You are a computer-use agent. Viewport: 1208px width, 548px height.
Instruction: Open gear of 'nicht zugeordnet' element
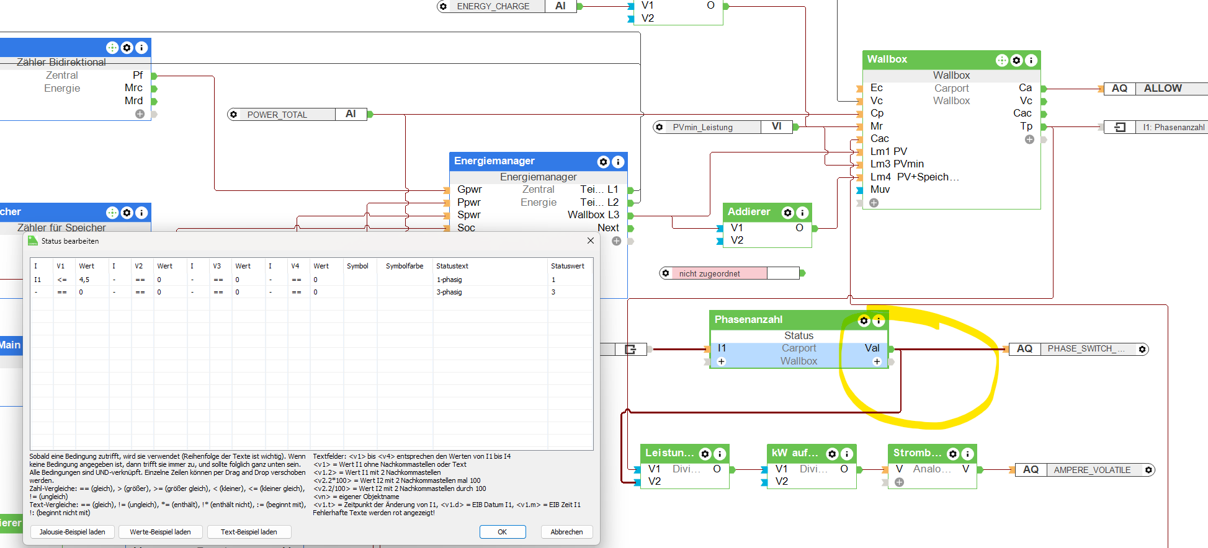[666, 273]
